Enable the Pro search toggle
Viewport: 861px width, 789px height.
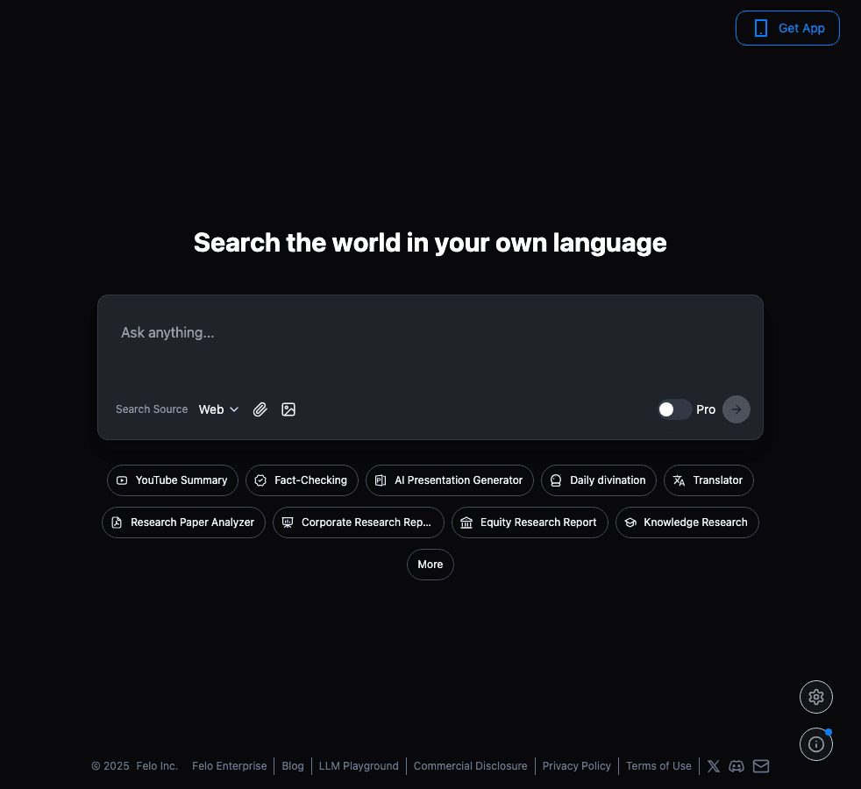tap(673, 409)
